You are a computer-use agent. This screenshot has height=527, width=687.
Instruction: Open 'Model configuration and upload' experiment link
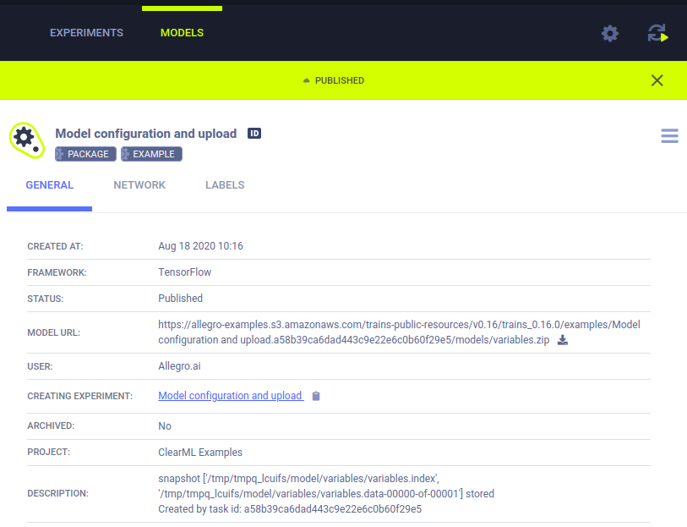click(230, 396)
